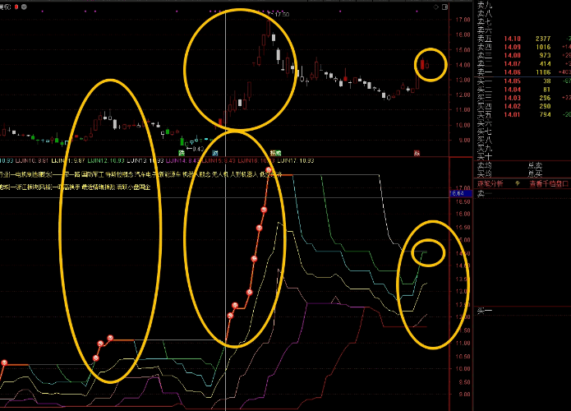The width and height of the screenshot is (571, 411).
Task: Click the sell-one volume 1106
Action: pos(543,72)
